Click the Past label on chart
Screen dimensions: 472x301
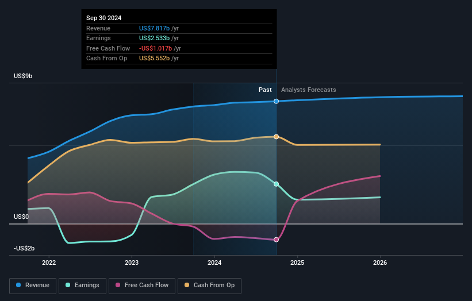[x=265, y=90]
